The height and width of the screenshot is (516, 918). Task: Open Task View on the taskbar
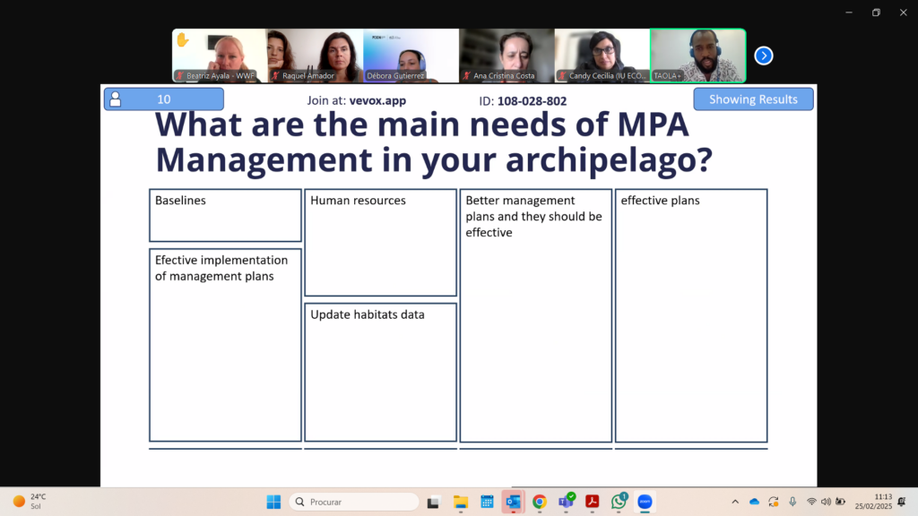point(434,502)
